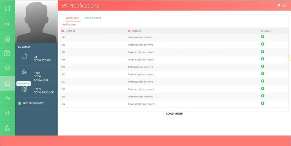Click the action icon for order 368
This screenshot has width=291, height=146.
tap(263, 59)
